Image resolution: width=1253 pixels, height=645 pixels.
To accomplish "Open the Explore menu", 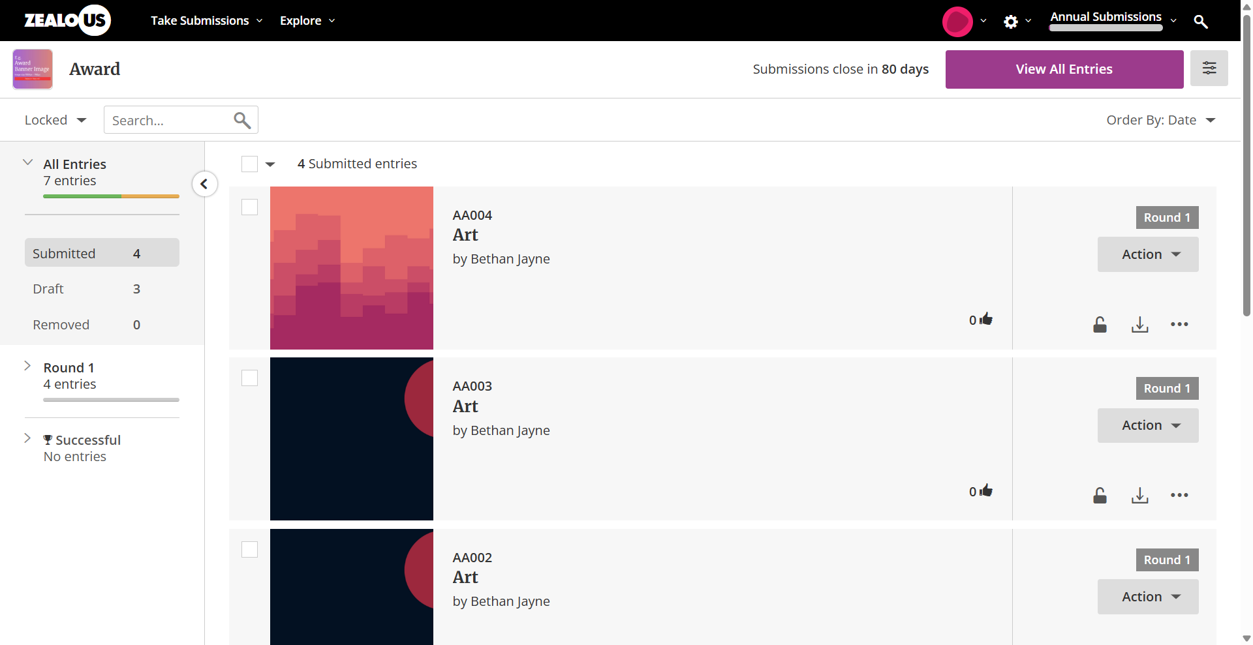I will click(x=307, y=21).
